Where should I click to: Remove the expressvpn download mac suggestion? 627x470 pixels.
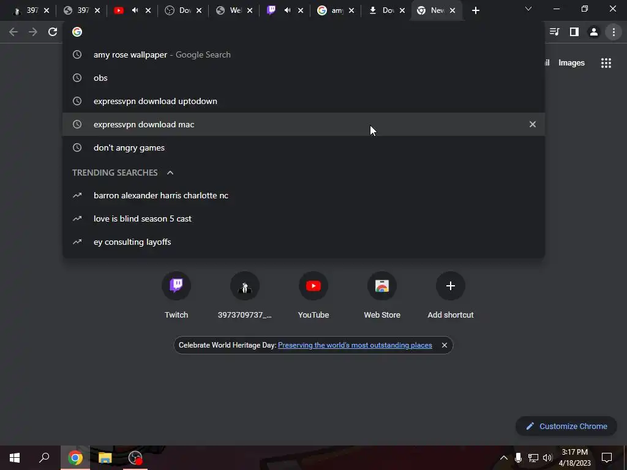click(533, 124)
